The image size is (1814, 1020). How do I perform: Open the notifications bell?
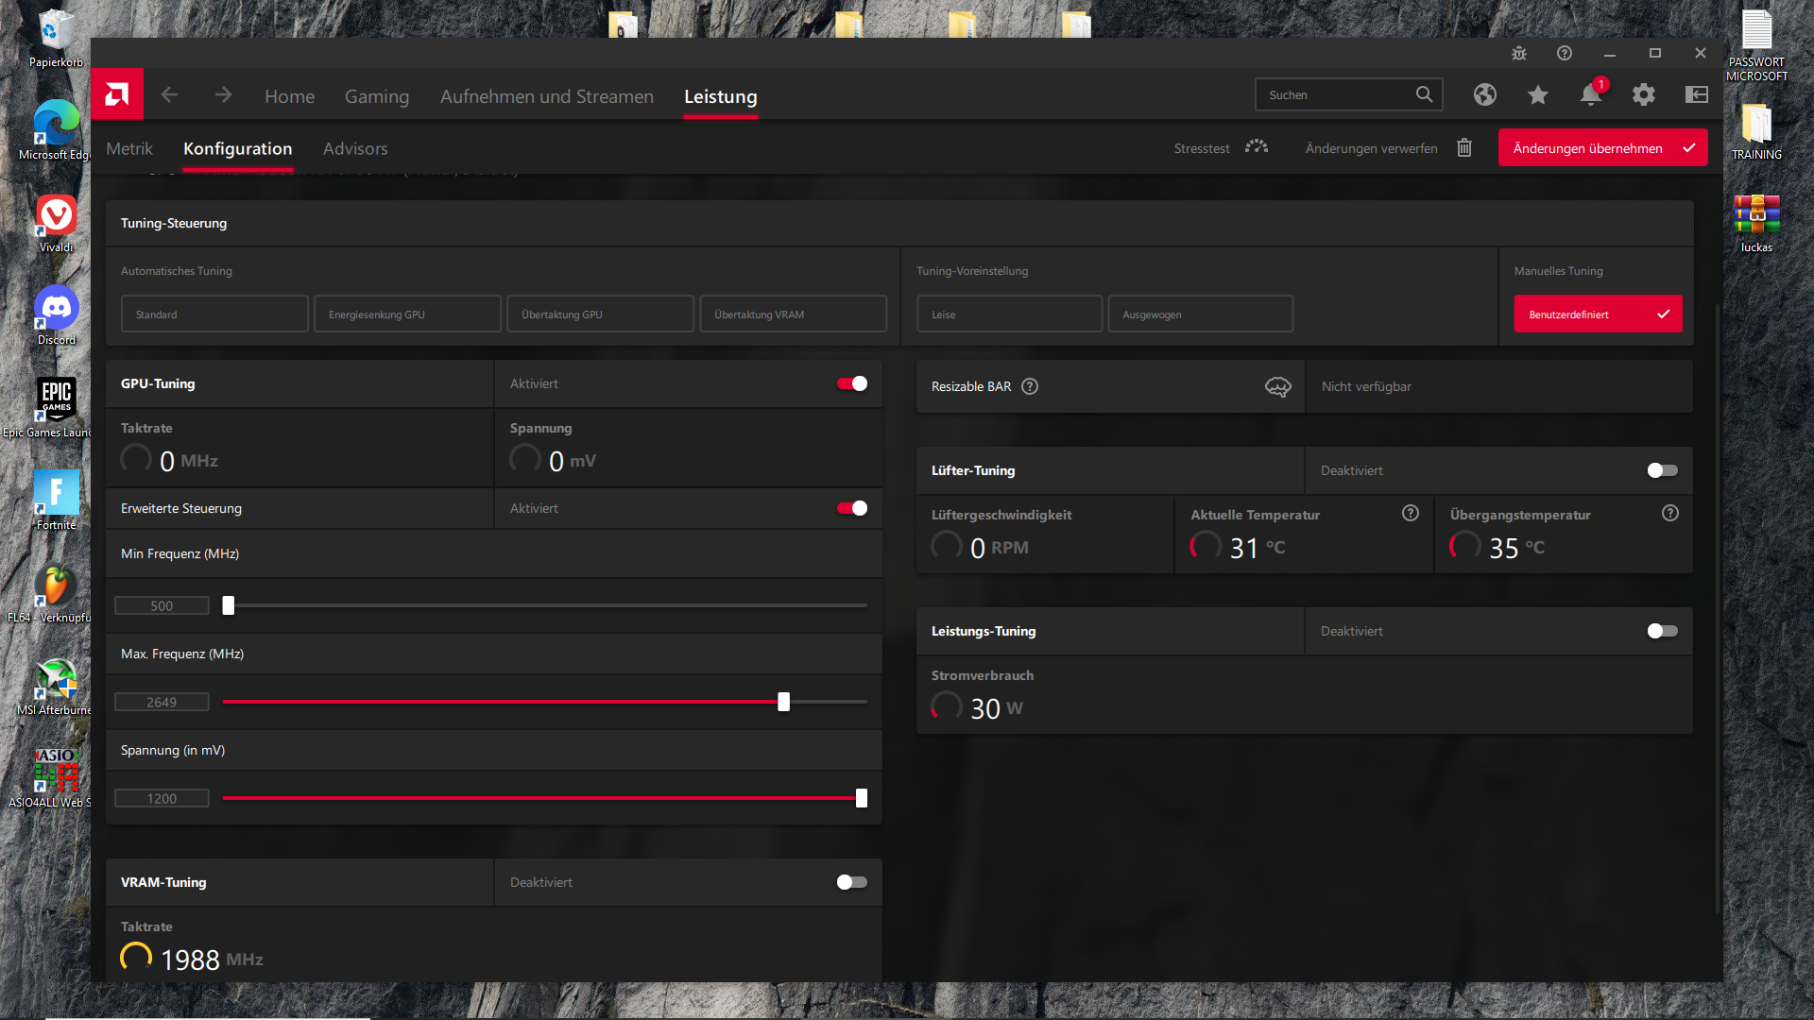[1590, 95]
